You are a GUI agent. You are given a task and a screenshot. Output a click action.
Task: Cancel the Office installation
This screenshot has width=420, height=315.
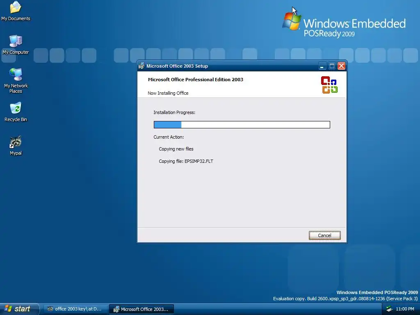click(324, 235)
